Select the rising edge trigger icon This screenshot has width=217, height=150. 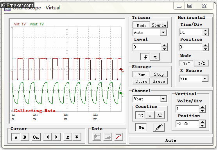tap(145, 57)
